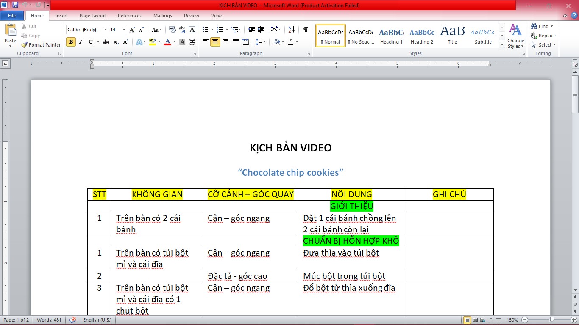579x325 pixels.
Task: Click the Justify alignment icon
Action: (236, 42)
